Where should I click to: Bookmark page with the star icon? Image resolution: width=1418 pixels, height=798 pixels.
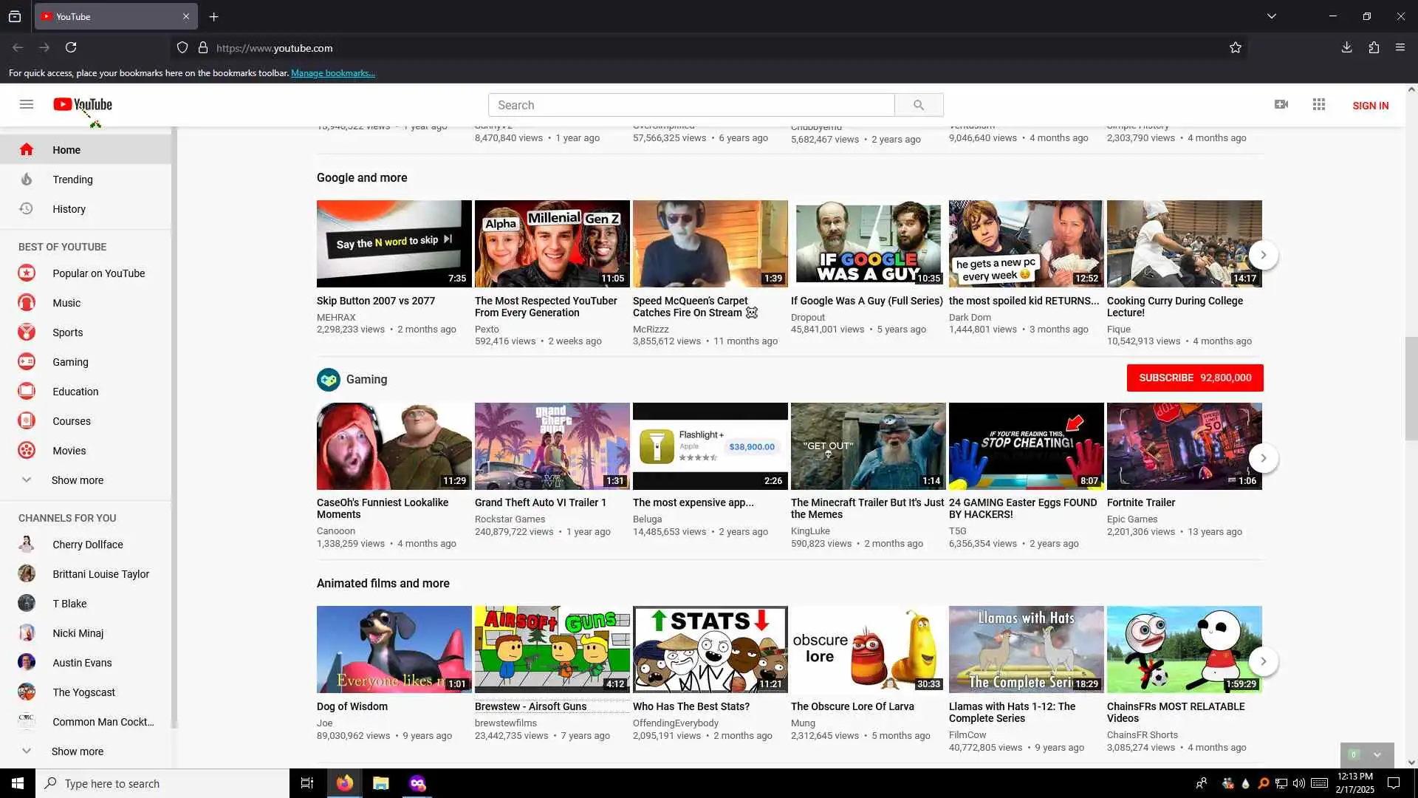point(1236,48)
